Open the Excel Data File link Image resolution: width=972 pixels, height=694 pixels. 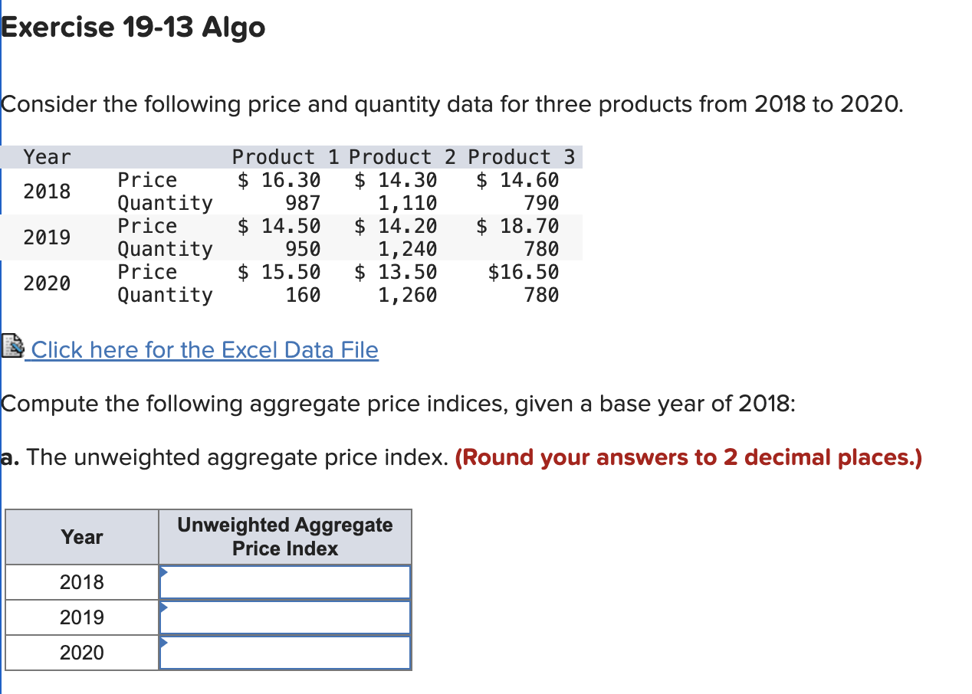pos(202,350)
